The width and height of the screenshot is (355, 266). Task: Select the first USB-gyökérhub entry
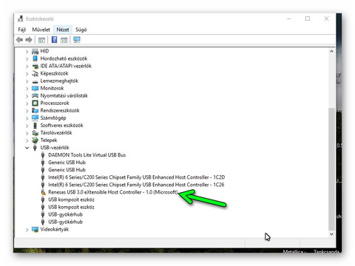click(x=65, y=214)
